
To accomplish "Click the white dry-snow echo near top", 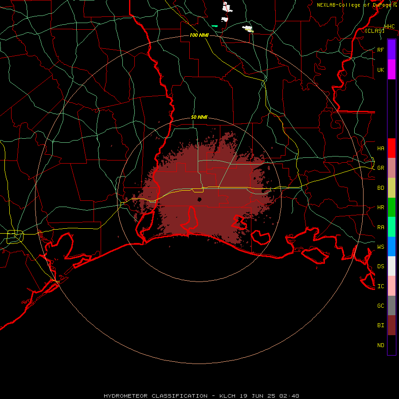I will tap(227, 7).
